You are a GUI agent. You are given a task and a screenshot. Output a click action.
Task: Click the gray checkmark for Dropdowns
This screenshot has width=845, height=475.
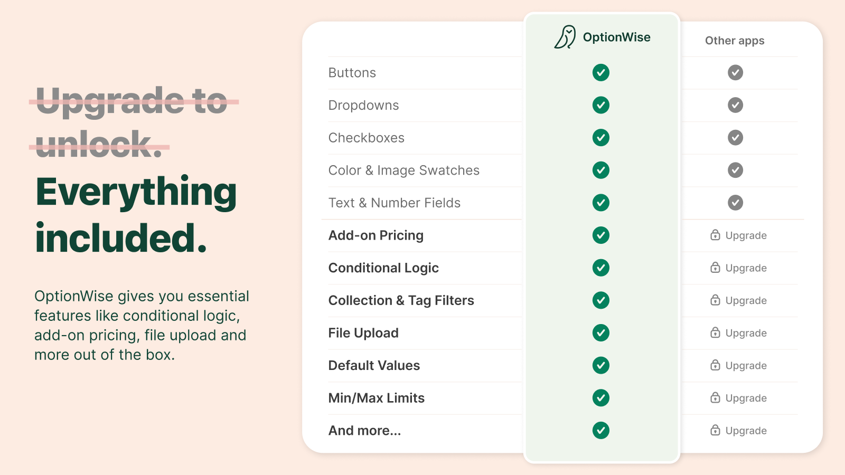click(x=735, y=105)
